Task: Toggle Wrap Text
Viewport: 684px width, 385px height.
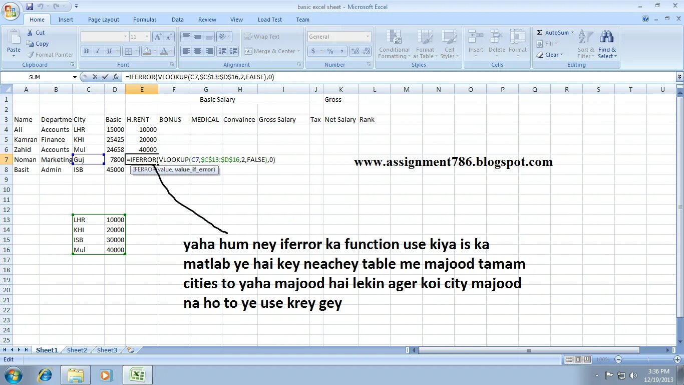Action: 262,37
